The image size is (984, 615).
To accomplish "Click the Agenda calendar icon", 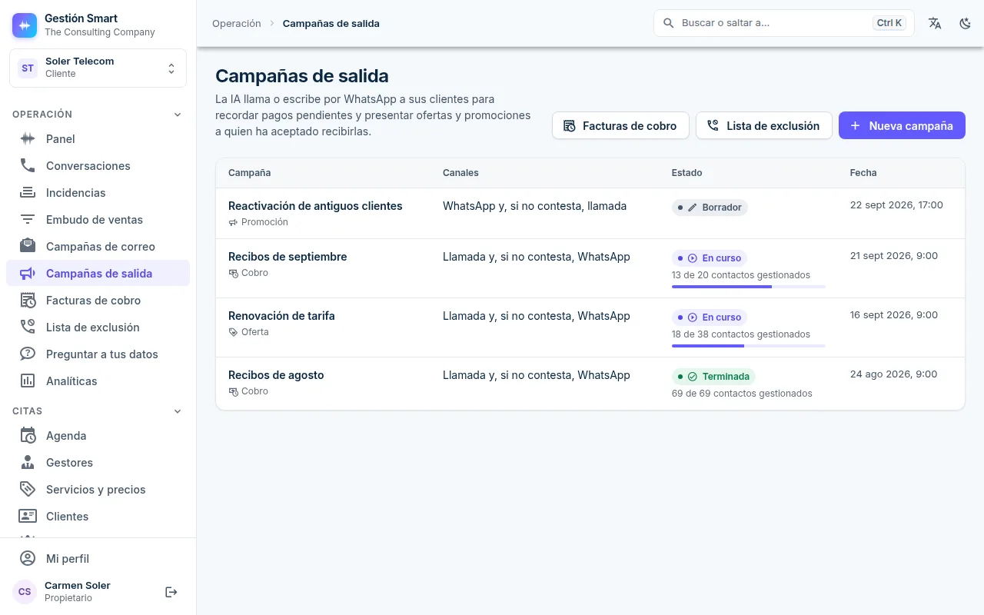I will click(x=28, y=436).
